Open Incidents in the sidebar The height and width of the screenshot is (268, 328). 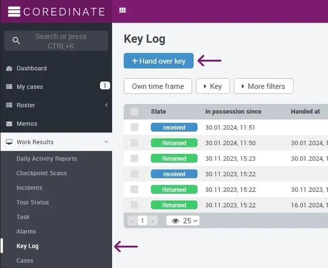[x=29, y=188]
